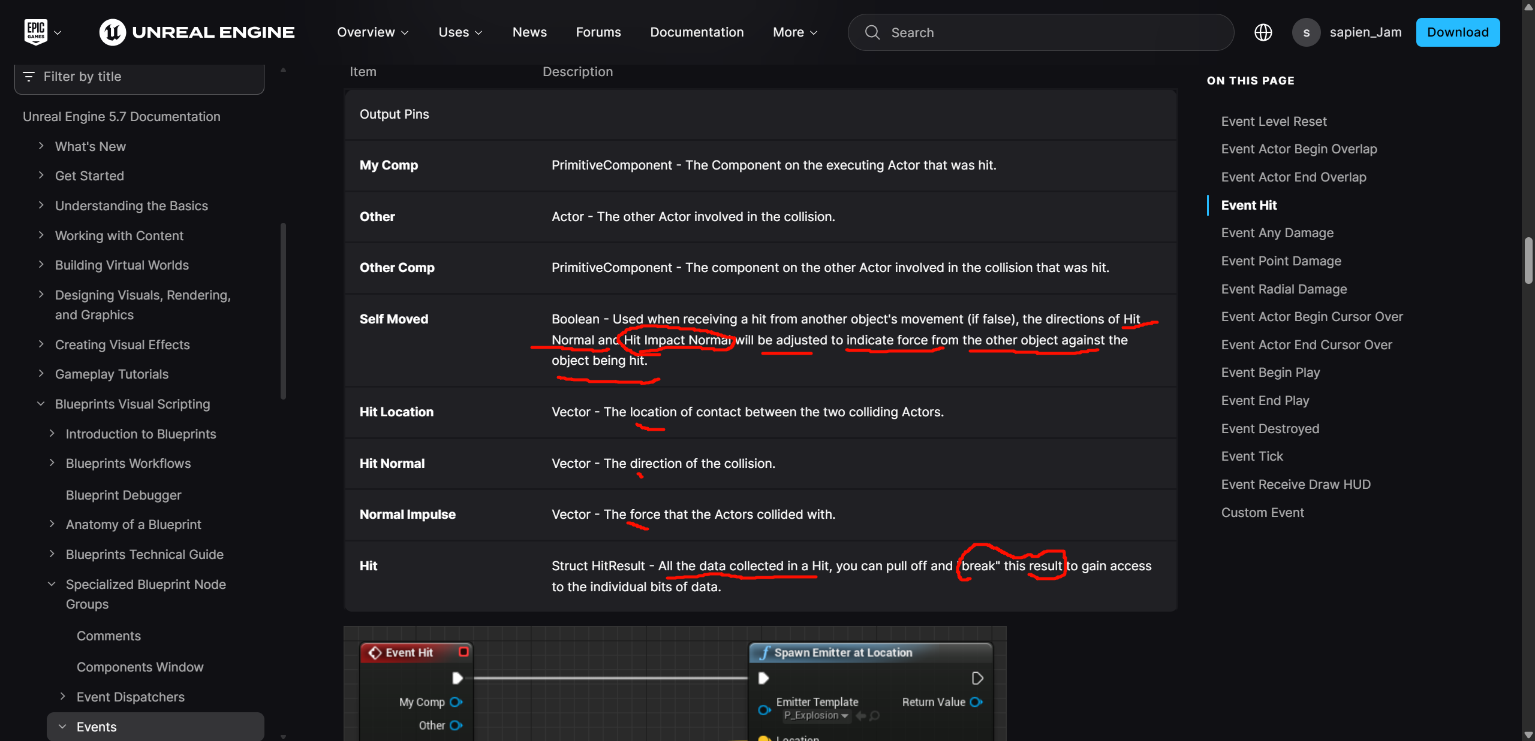Click the Download button
The image size is (1535, 741).
1457,32
